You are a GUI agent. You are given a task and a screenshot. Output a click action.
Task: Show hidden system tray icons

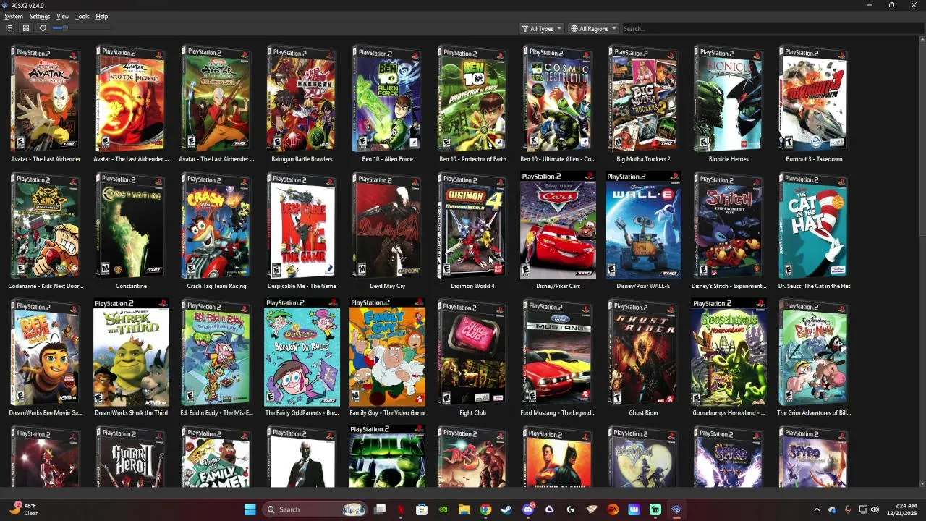tap(817, 509)
